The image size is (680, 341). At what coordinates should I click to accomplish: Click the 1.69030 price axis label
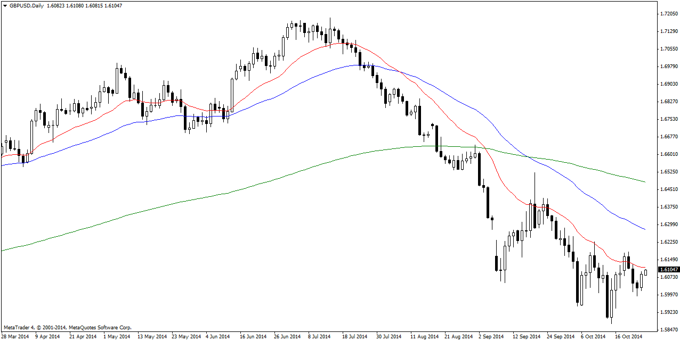tap(668, 84)
